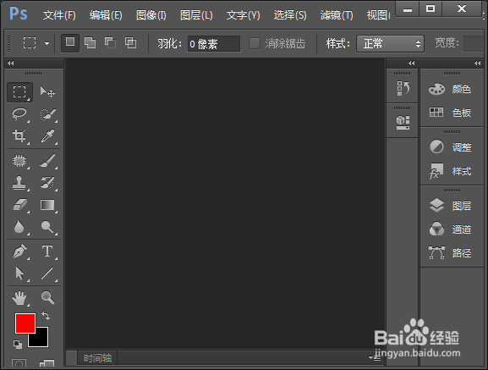Expand the History and Properties icon column

point(411,63)
